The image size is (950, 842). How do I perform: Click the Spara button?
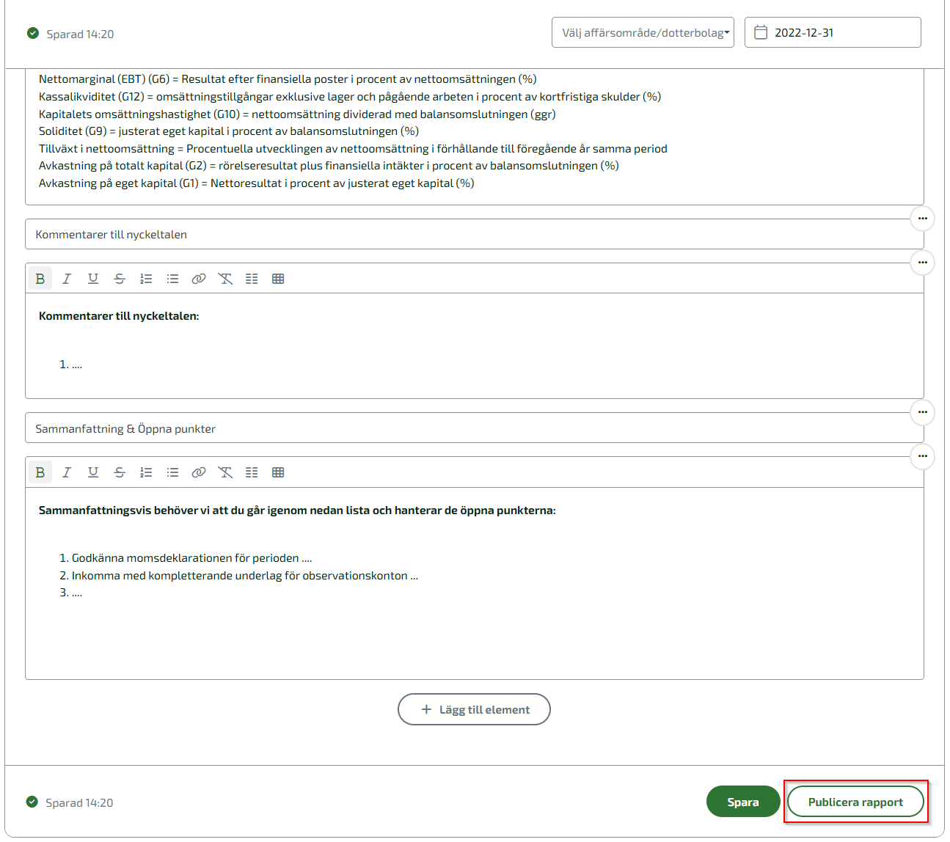pos(743,802)
